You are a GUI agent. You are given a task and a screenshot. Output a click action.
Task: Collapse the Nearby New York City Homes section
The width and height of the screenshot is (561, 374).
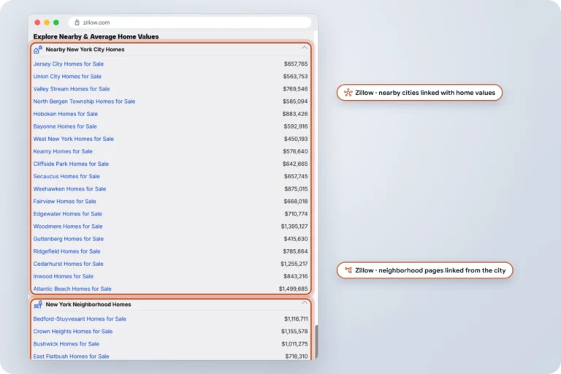click(x=305, y=47)
